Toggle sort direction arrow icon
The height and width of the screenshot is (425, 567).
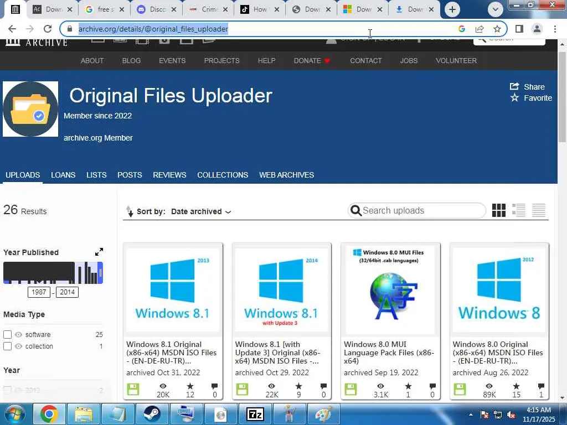129,211
